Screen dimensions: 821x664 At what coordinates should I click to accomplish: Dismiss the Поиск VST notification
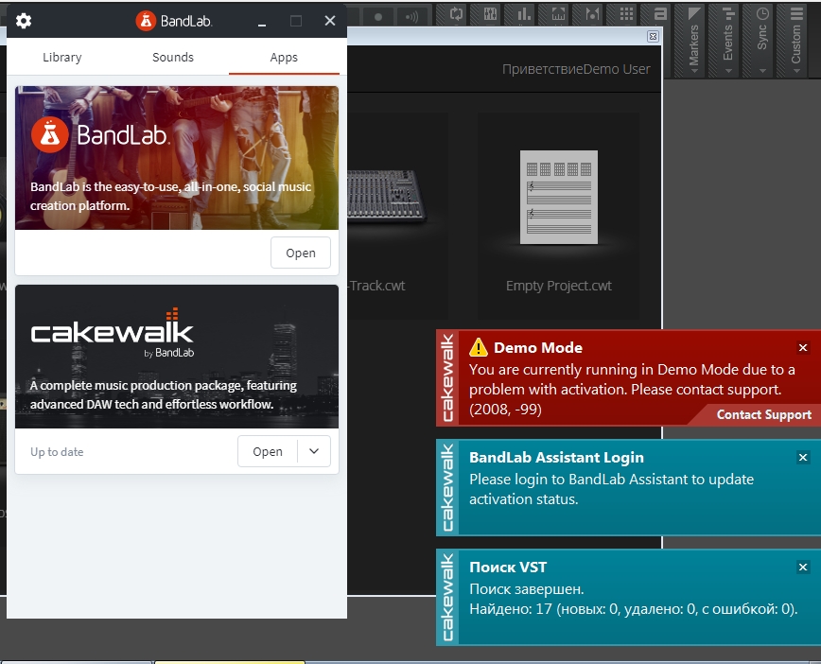(x=803, y=568)
